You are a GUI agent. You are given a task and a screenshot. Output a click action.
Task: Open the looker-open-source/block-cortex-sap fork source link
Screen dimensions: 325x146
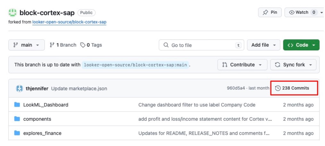[69, 22]
